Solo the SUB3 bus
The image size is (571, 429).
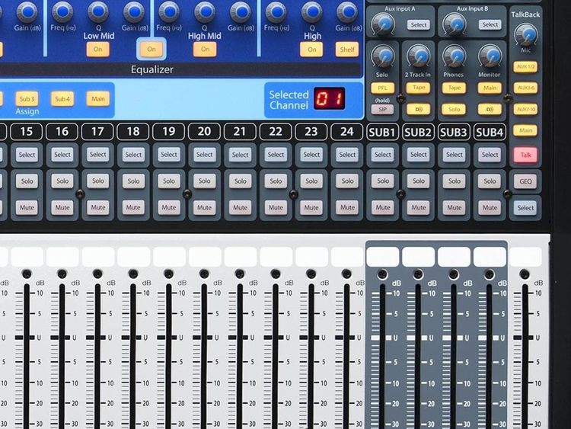(454, 181)
